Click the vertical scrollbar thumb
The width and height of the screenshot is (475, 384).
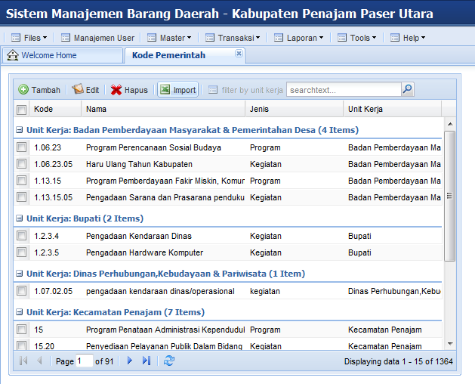[x=450, y=196]
